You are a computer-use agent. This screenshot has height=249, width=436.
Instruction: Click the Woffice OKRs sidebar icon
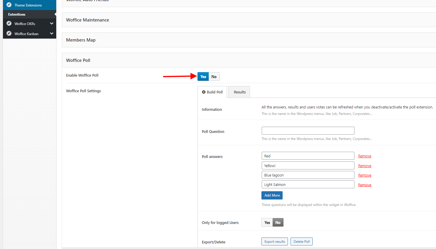click(x=9, y=24)
